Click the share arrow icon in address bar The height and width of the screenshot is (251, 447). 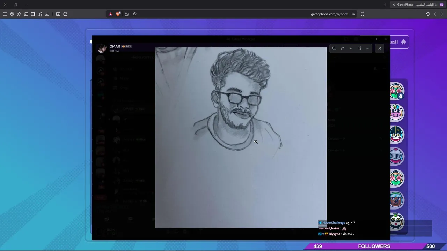[x=126, y=14]
